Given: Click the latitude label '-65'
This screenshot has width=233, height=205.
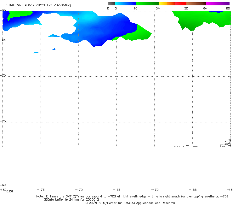Looking at the screenshot, I should tap(3, 40).
